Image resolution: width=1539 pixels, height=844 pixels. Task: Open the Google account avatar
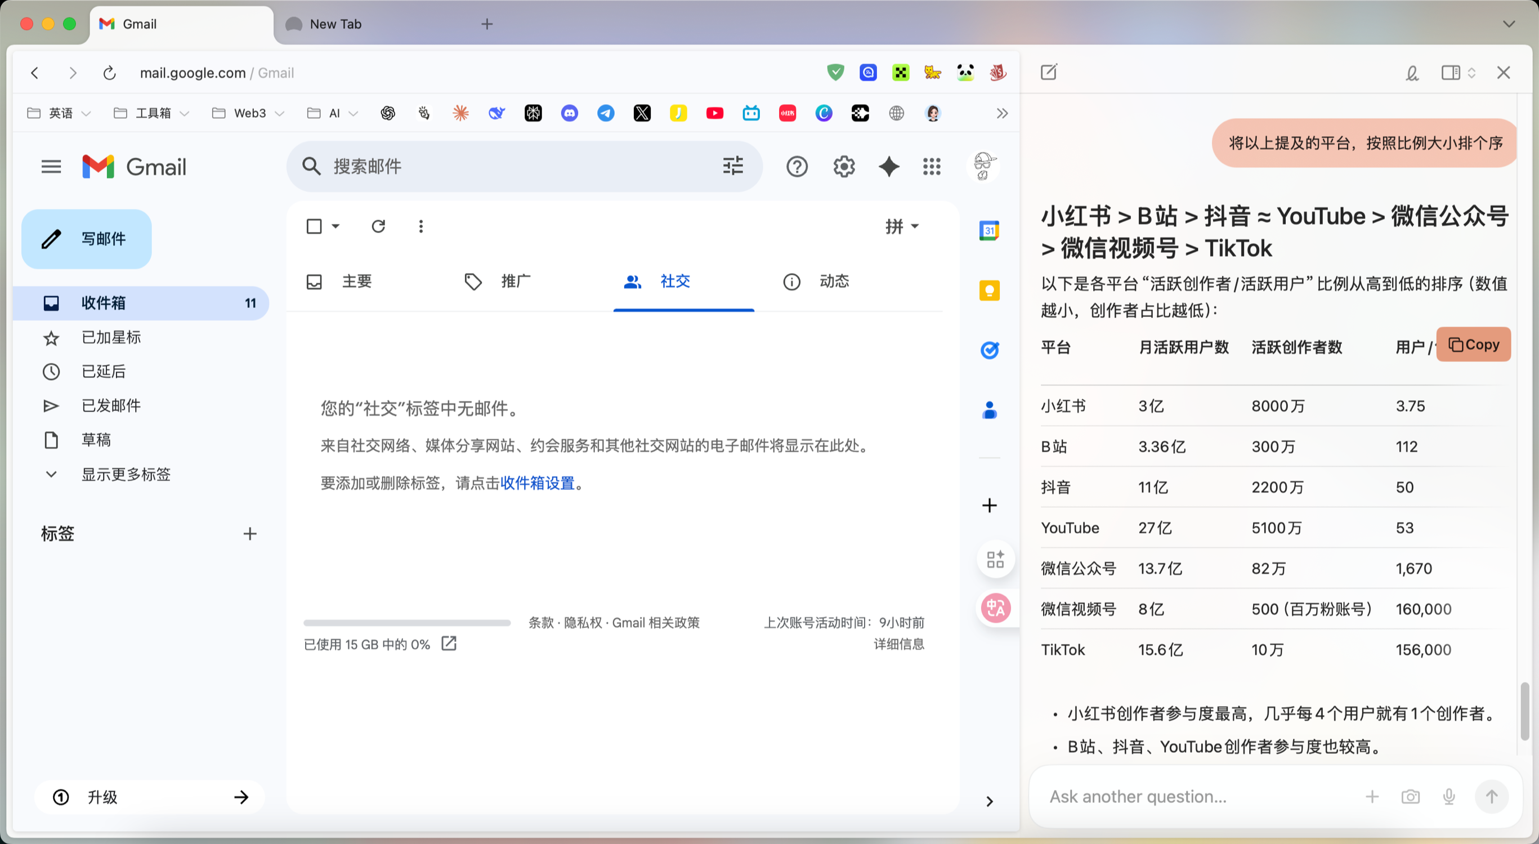click(983, 166)
